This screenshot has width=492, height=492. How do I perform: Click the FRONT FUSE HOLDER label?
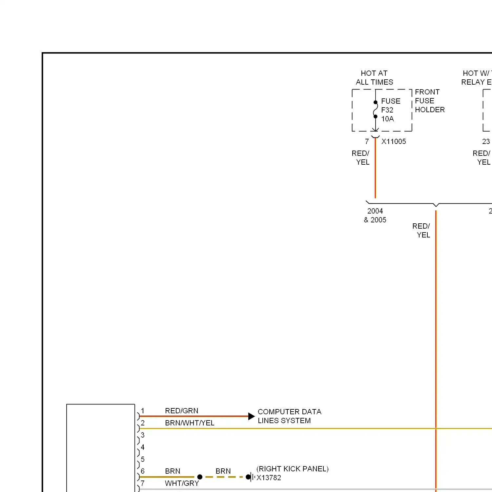(x=430, y=101)
